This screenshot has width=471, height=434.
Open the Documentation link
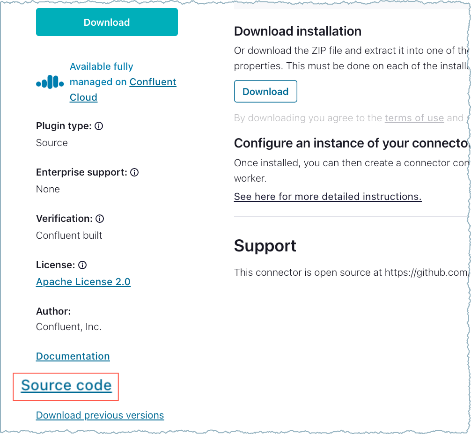pos(73,356)
